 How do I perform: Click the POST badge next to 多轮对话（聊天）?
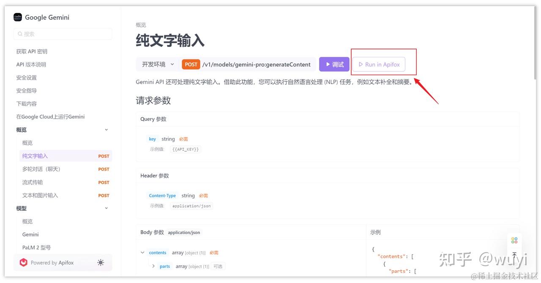pos(104,169)
